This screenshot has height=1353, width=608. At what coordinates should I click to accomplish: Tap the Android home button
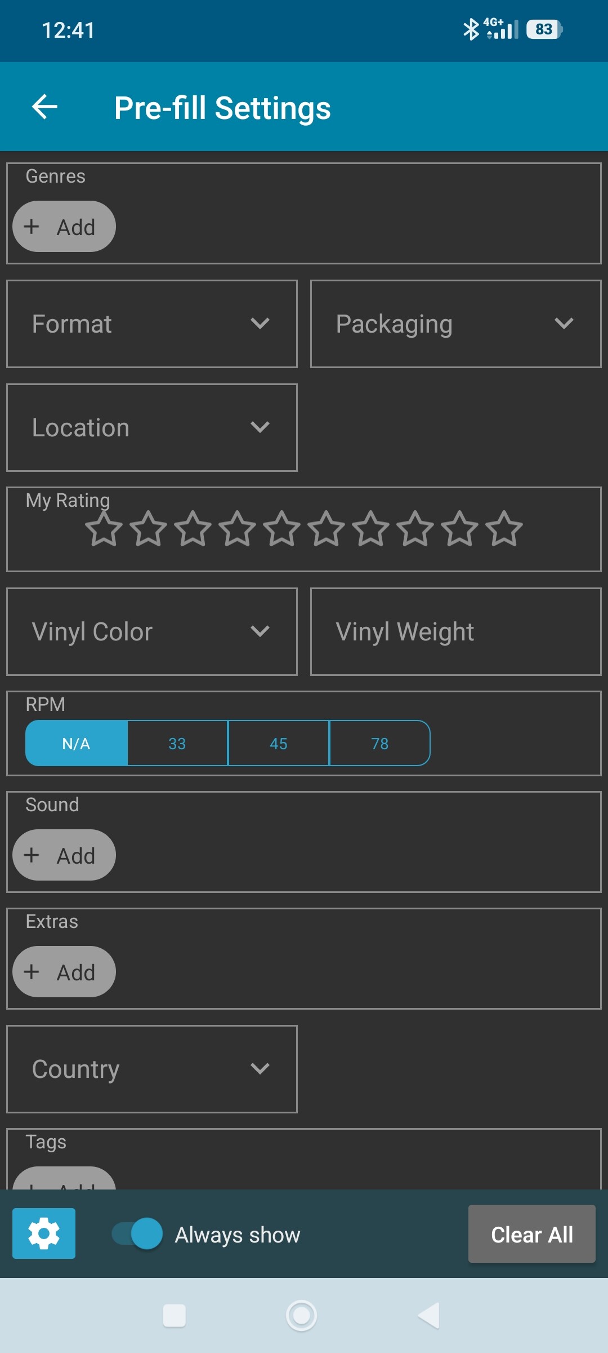coord(301,1315)
